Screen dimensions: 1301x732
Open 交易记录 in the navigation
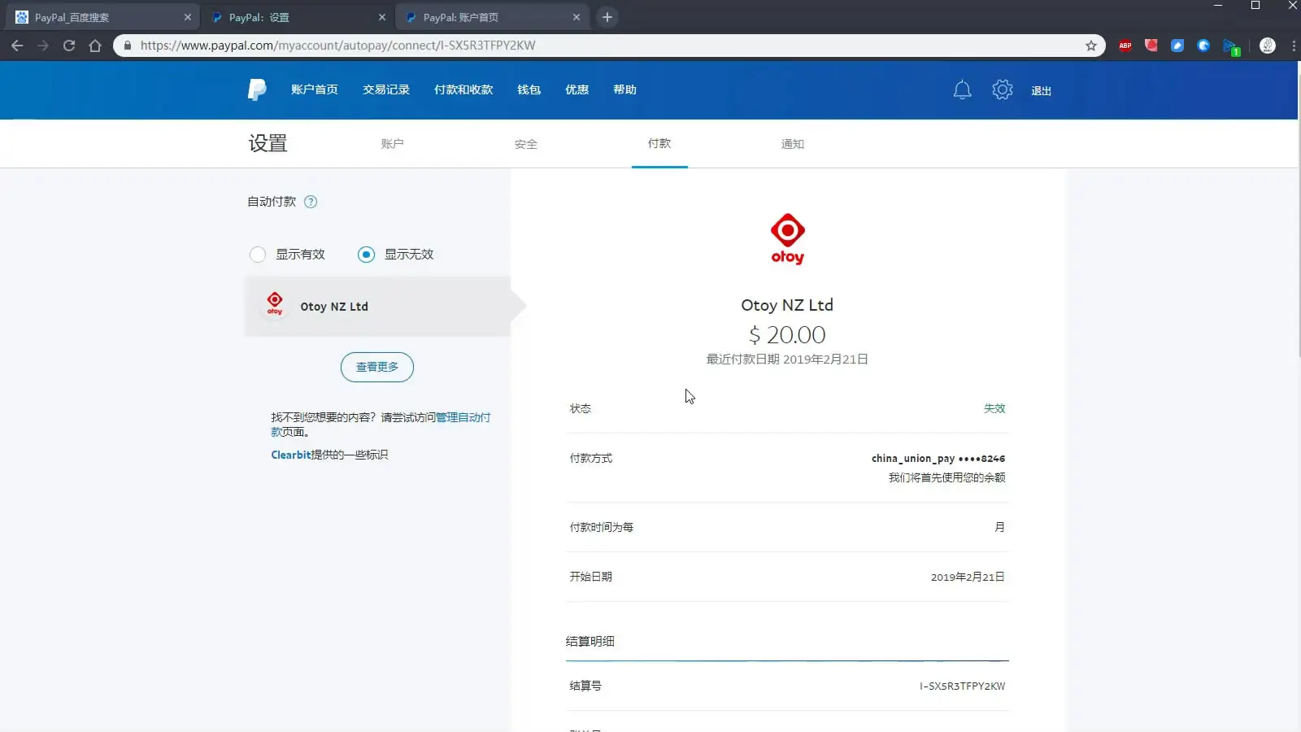click(386, 89)
